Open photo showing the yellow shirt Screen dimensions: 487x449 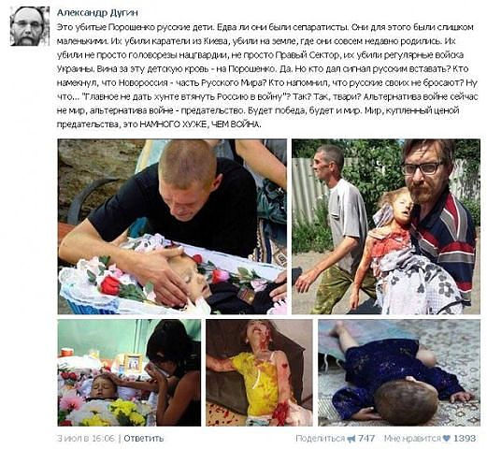point(259,372)
